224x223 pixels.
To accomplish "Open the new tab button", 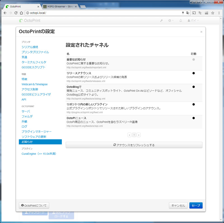I will click(83, 7).
